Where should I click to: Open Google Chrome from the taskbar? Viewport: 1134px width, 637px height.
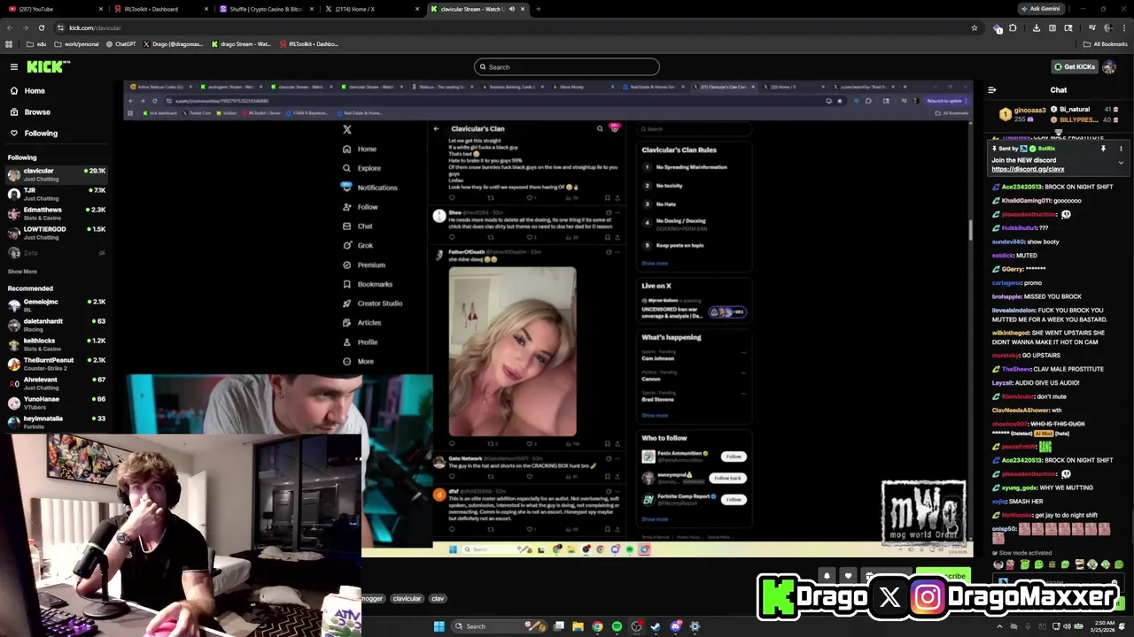(597, 626)
